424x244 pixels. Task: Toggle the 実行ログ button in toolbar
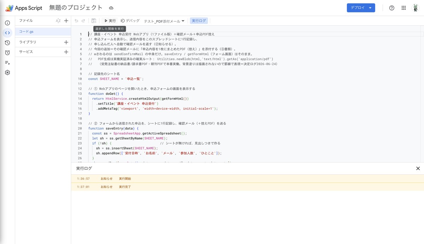point(199,21)
